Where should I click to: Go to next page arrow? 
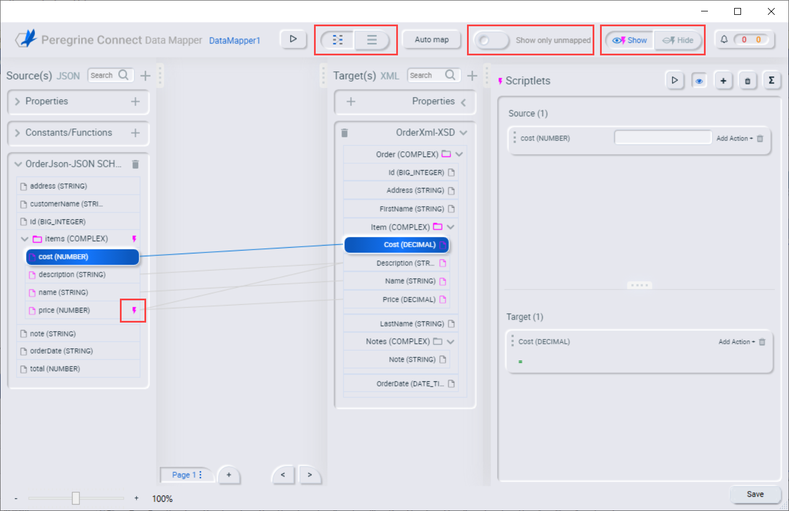click(x=309, y=474)
